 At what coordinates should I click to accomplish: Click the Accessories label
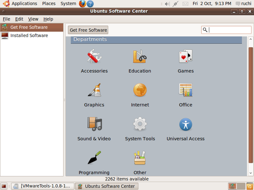pos(94,71)
